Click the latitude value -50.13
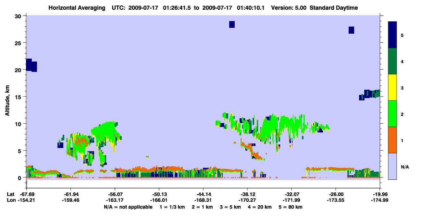The height and width of the screenshot is (216, 422). pos(159,194)
